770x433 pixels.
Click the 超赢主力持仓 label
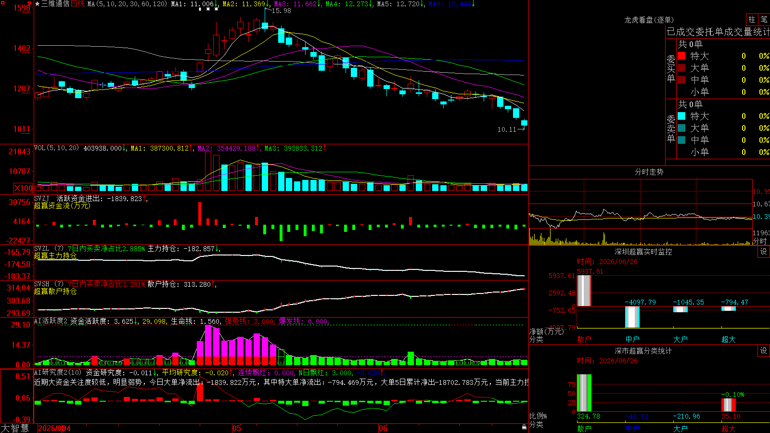coord(55,255)
